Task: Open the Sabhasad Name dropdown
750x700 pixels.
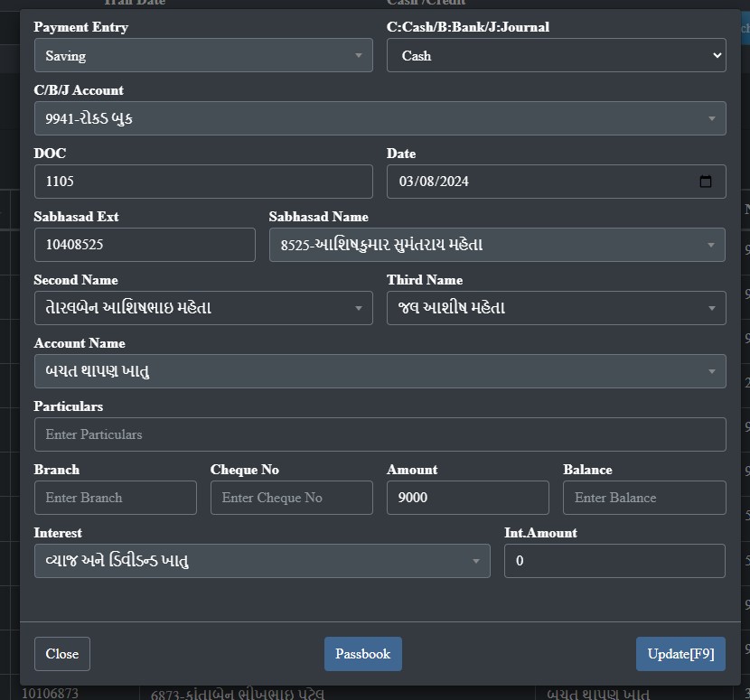Action: pos(497,245)
